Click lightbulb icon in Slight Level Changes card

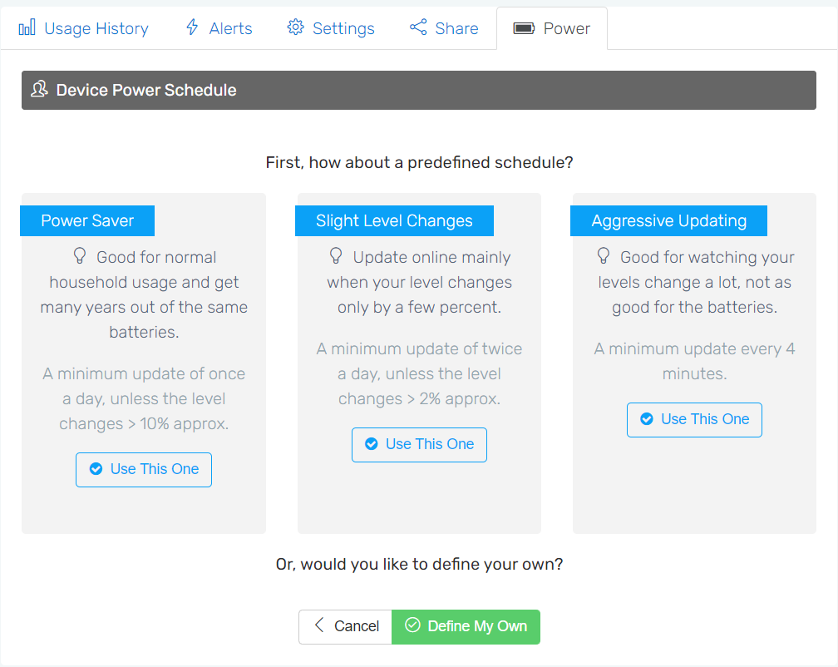point(336,255)
